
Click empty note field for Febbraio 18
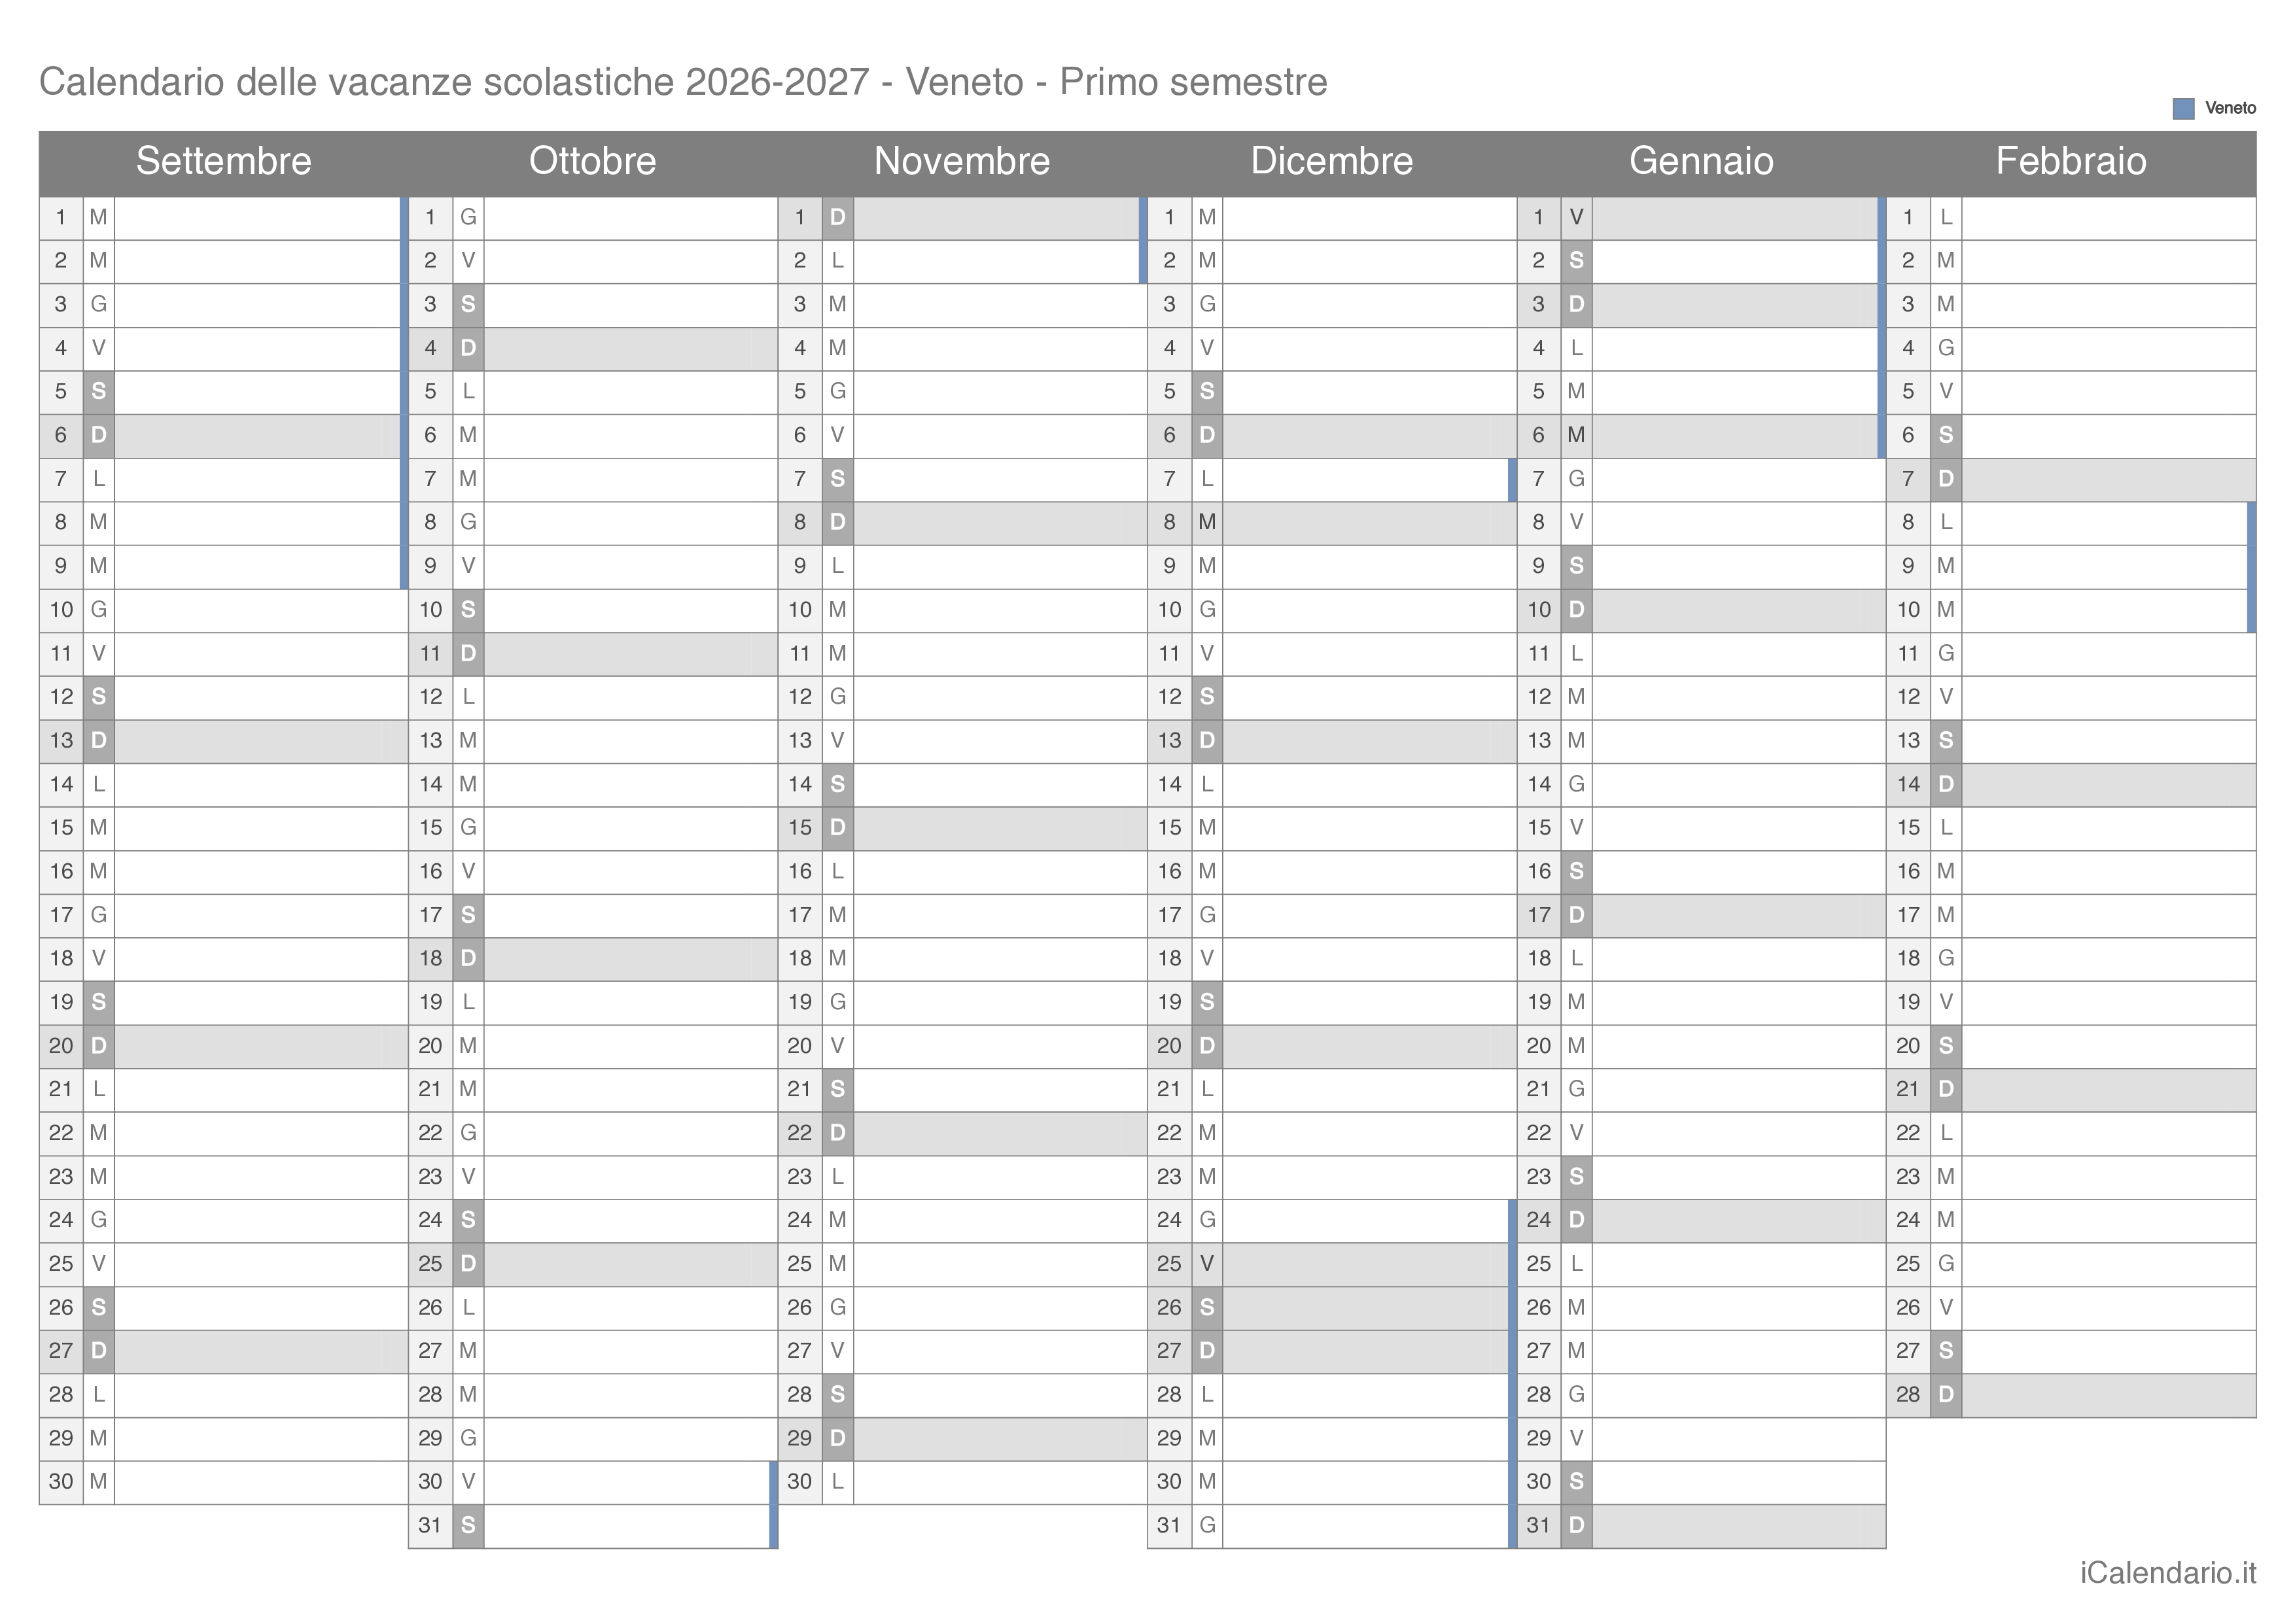(x=2109, y=959)
